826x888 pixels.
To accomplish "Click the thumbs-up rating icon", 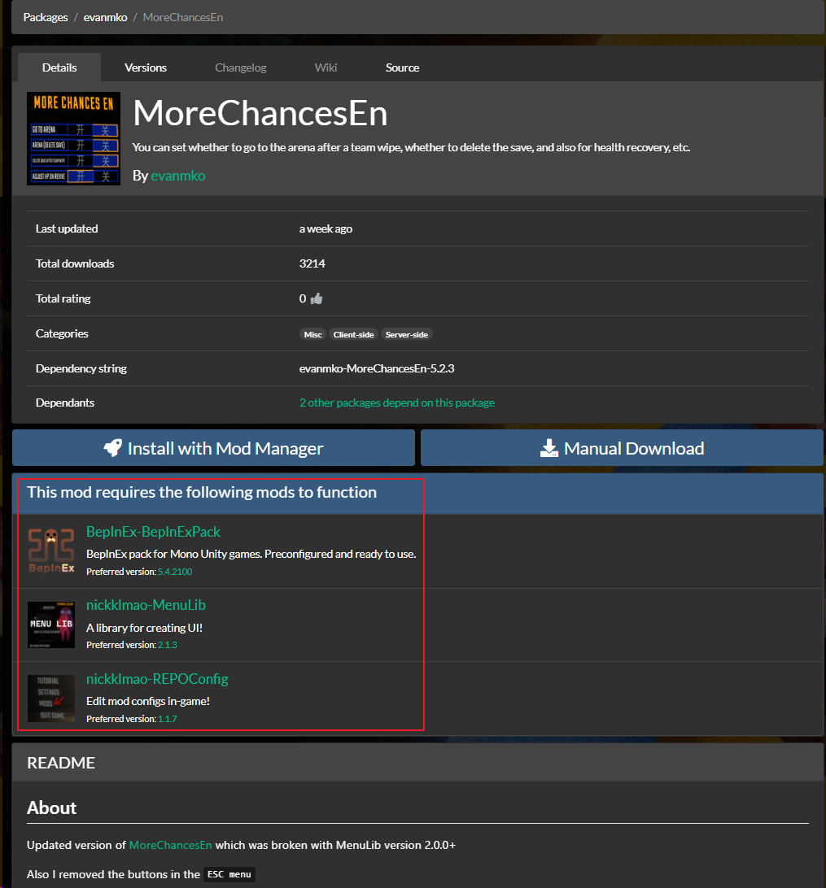I will click(317, 298).
